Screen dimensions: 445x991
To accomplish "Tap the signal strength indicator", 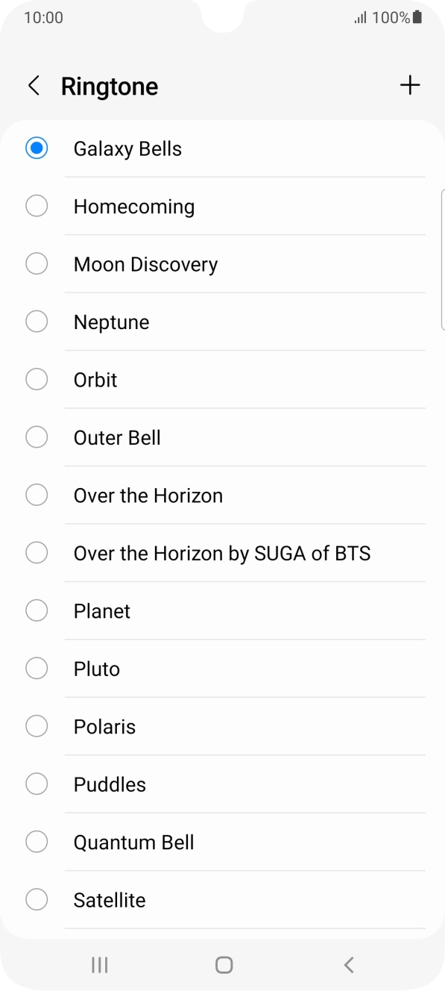I will [357, 17].
